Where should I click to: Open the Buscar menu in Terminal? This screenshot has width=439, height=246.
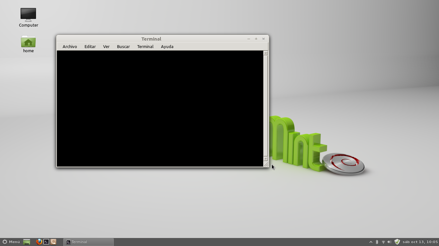click(x=123, y=46)
